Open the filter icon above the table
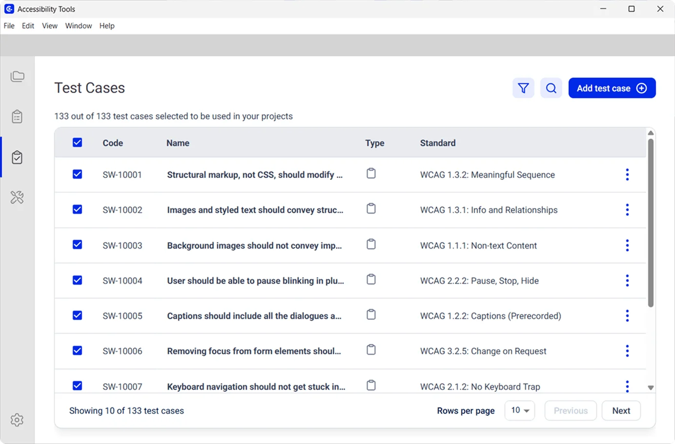 pos(523,88)
